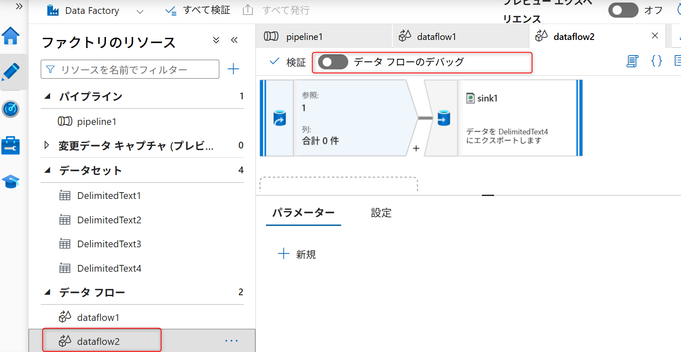Open the data flow script icon
This screenshot has height=352, width=681.
pyautogui.click(x=632, y=61)
